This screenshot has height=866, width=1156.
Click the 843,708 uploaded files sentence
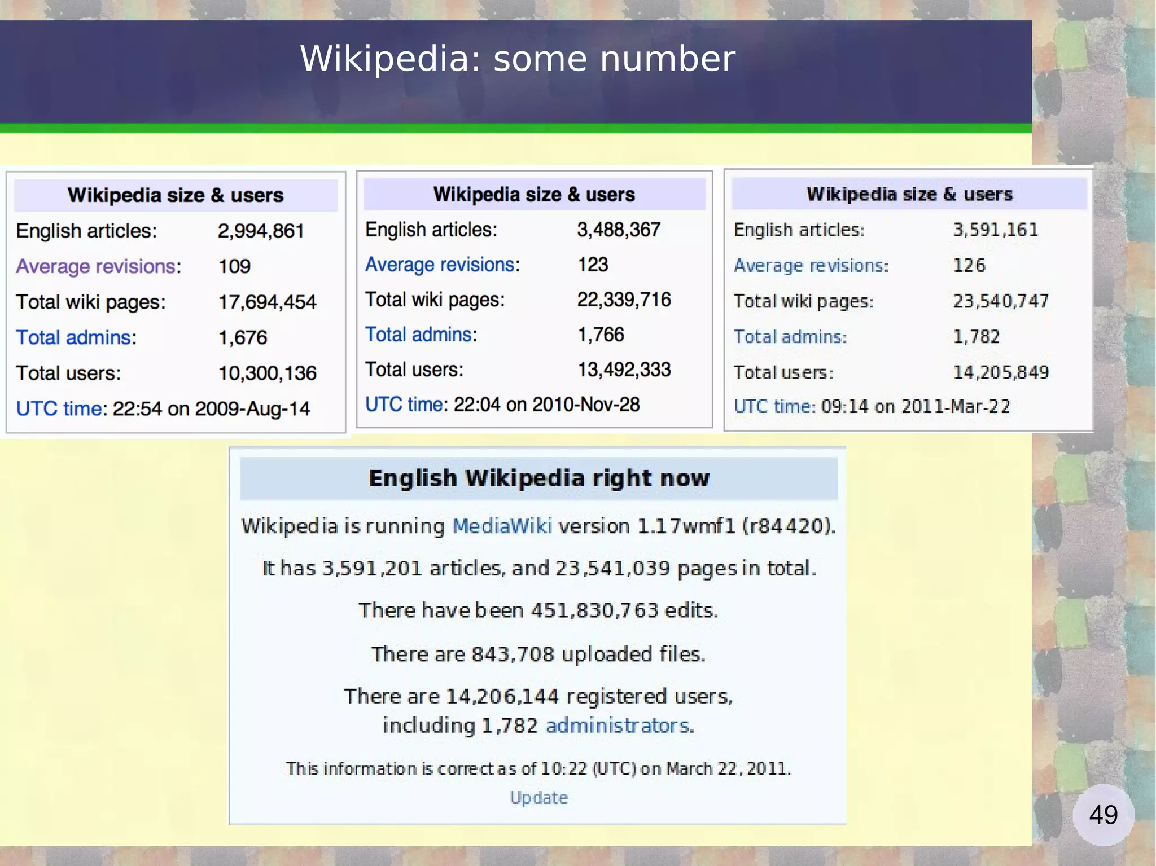click(538, 654)
